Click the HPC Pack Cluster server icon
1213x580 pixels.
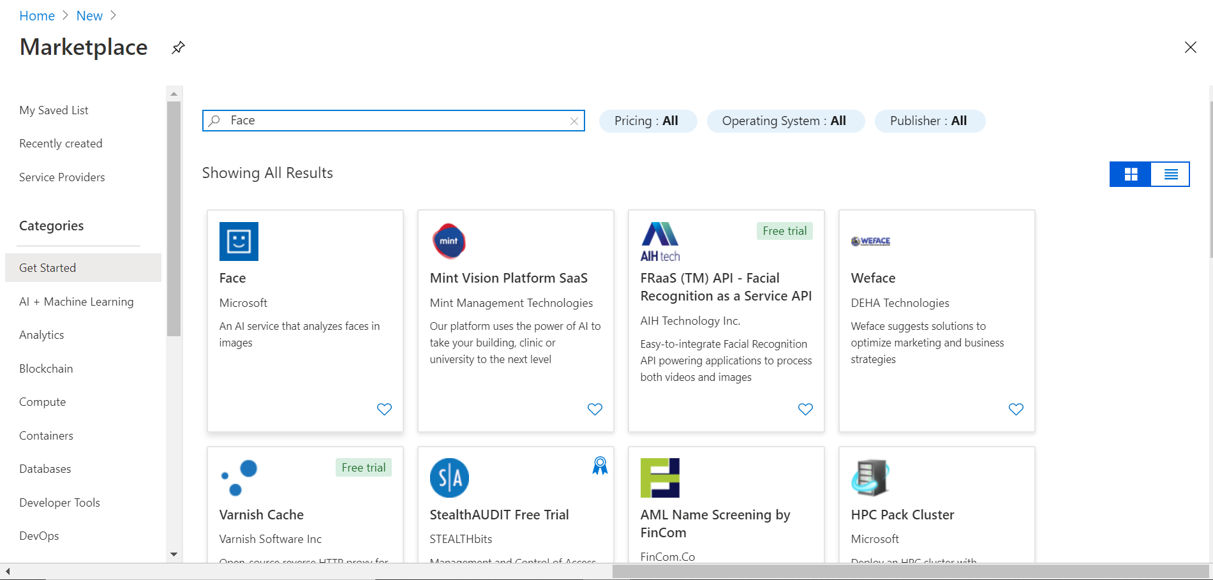pos(870,478)
